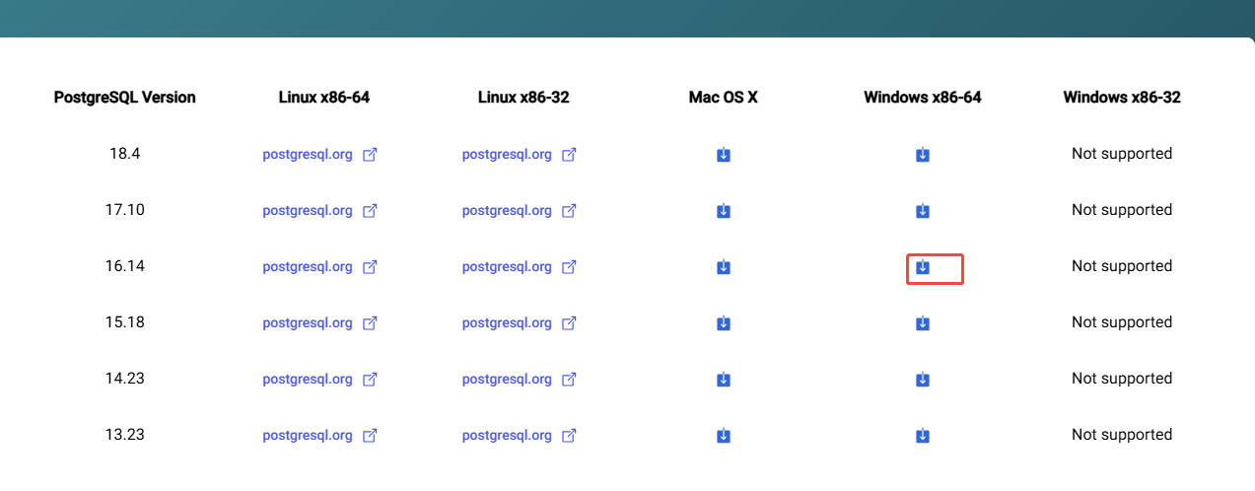Image resolution: width=1255 pixels, height=491 pixels.
Task: Click external-link icon for 13.23 Linux x86-32
Action: 569,436
